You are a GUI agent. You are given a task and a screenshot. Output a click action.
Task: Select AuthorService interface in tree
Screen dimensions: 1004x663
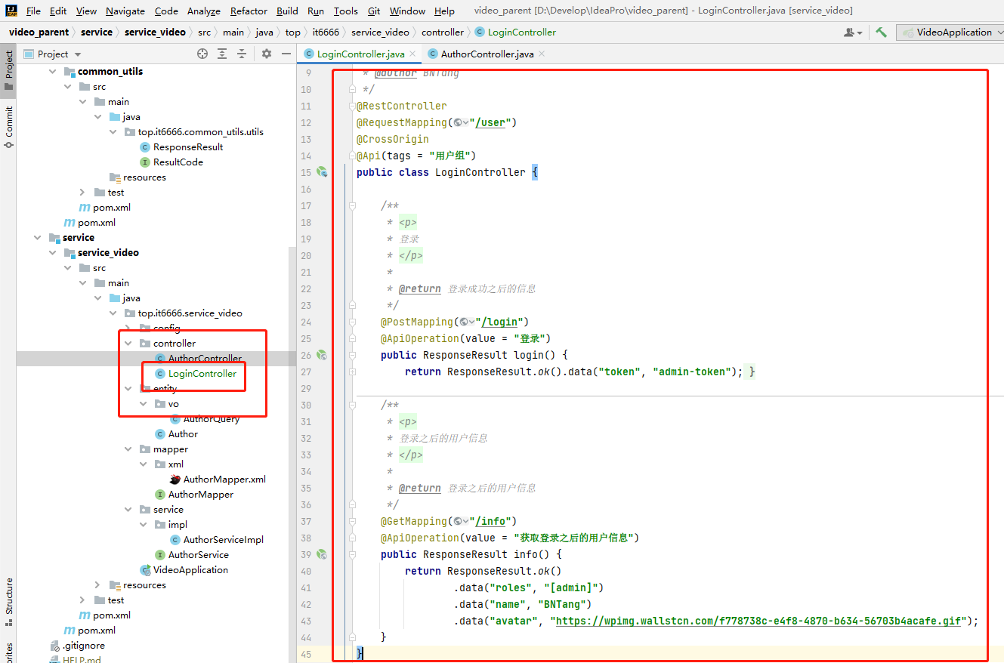click(x=192, y=554)
